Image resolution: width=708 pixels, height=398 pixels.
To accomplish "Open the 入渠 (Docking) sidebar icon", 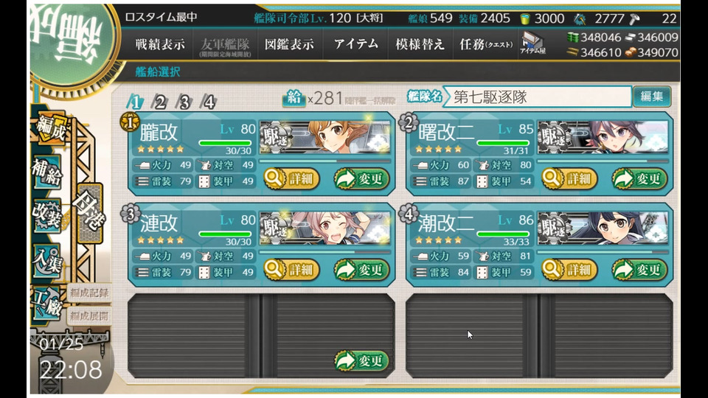I will pyautogui.click(x=46, y=261).
